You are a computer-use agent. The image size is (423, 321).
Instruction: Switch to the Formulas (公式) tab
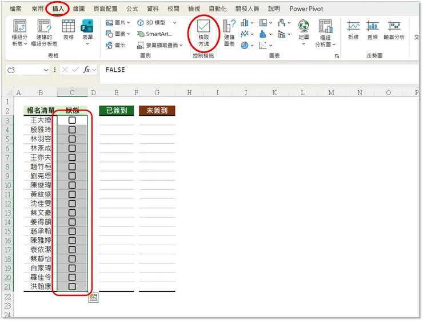[x=132, y=9]
